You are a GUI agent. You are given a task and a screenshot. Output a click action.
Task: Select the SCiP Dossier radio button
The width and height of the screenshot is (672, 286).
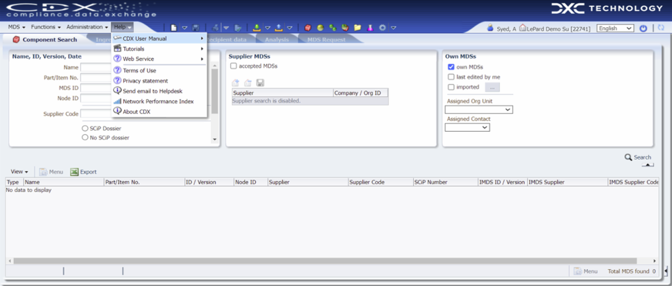(85, 128)
